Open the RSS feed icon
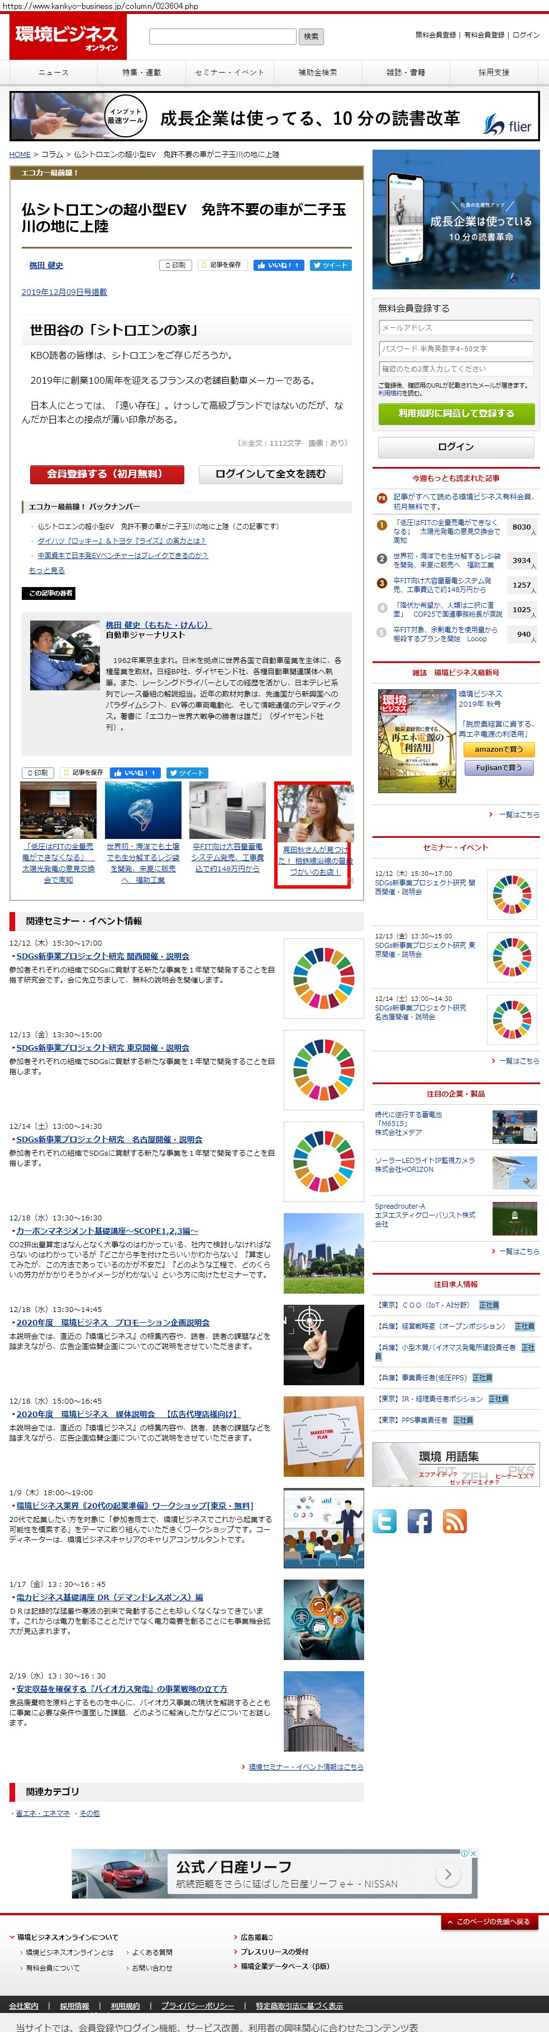 coord(455,1520)
